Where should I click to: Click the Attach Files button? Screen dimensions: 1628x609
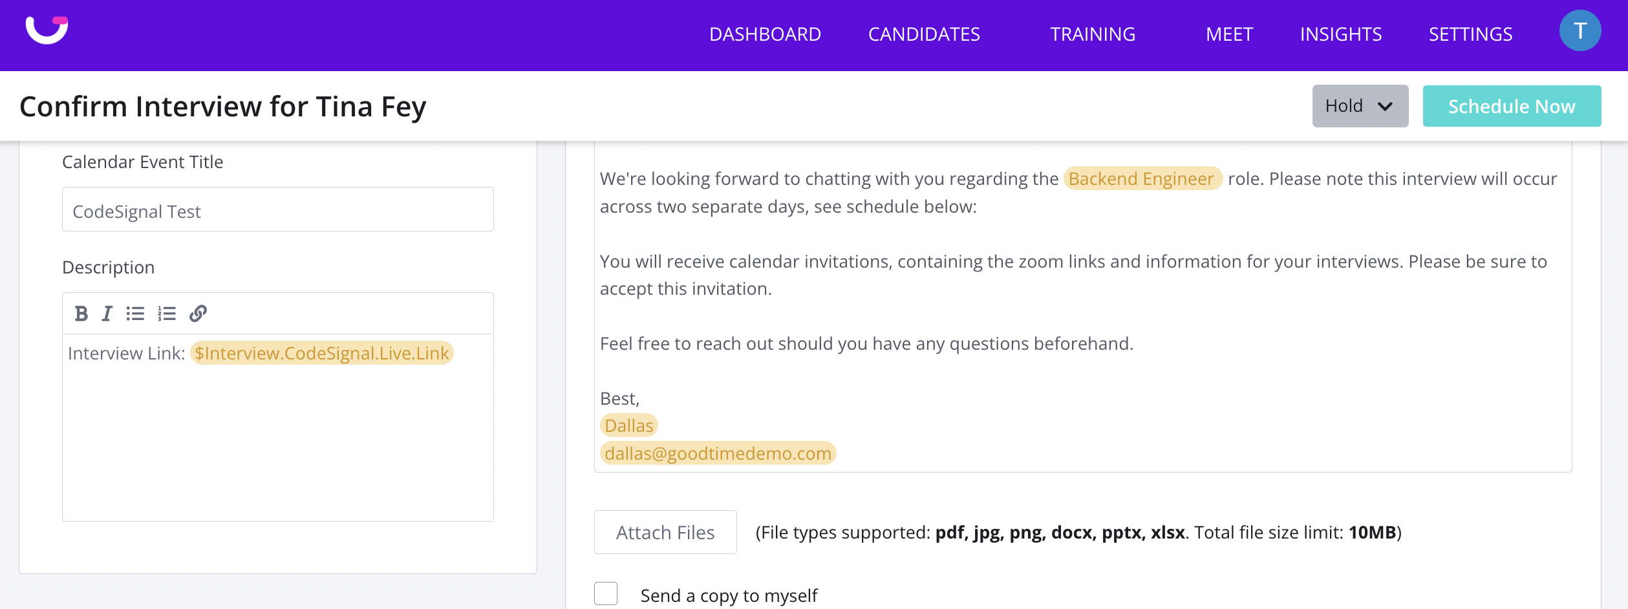tap(665, 532)
